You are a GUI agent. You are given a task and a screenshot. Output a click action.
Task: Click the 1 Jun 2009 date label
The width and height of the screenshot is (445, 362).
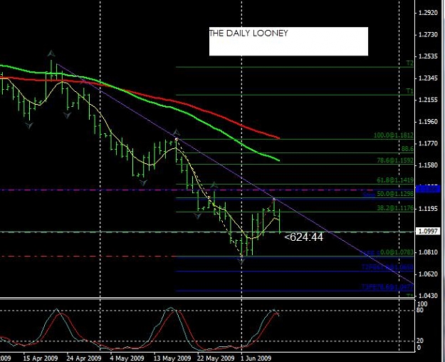[x=256, y=358]
